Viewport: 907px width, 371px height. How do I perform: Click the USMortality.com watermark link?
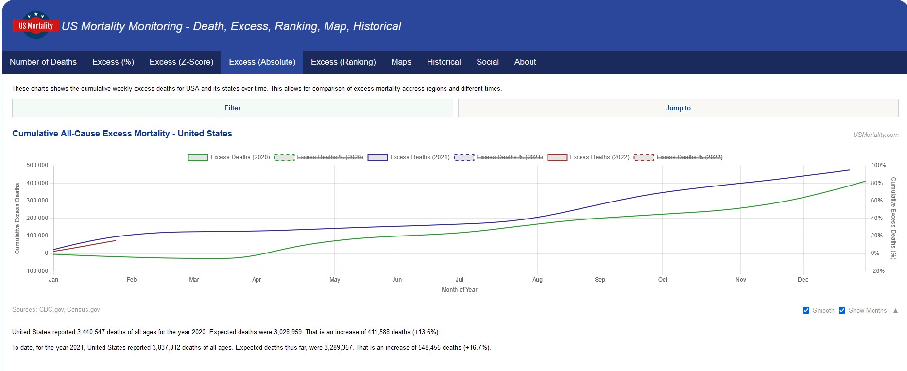pyautogui.click(x=875, y=135)
